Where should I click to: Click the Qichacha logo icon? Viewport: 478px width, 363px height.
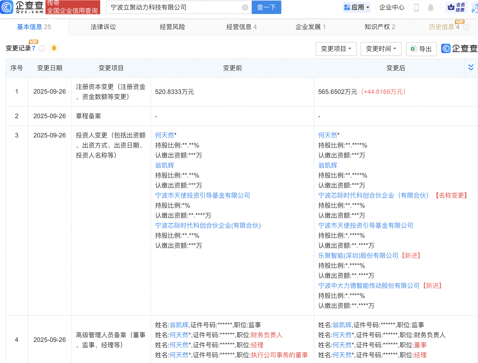[x=7, y=7]
